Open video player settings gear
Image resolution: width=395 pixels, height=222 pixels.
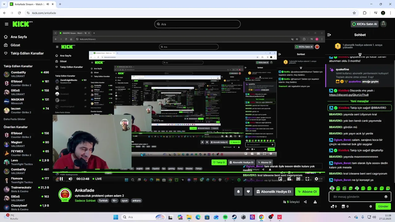tap(316, 179)
